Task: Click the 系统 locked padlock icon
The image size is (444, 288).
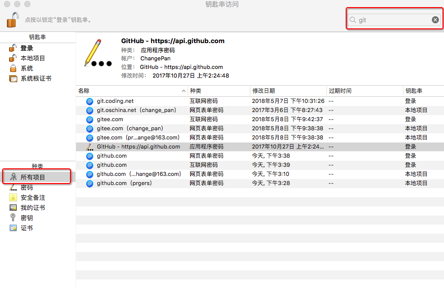Action: pos(13,68)
